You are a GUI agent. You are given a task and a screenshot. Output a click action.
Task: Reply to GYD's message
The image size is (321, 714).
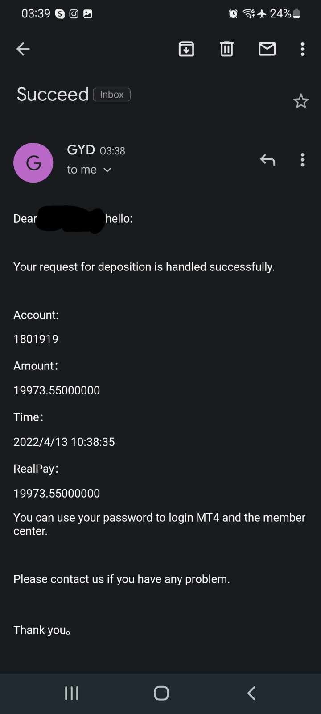(267, 160)
